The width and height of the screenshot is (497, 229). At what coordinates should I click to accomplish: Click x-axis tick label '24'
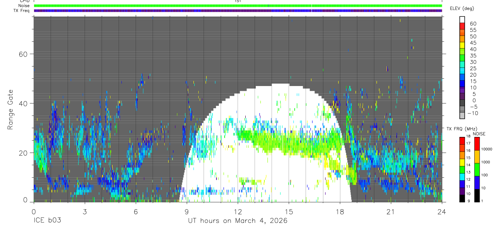coord(442,212)
